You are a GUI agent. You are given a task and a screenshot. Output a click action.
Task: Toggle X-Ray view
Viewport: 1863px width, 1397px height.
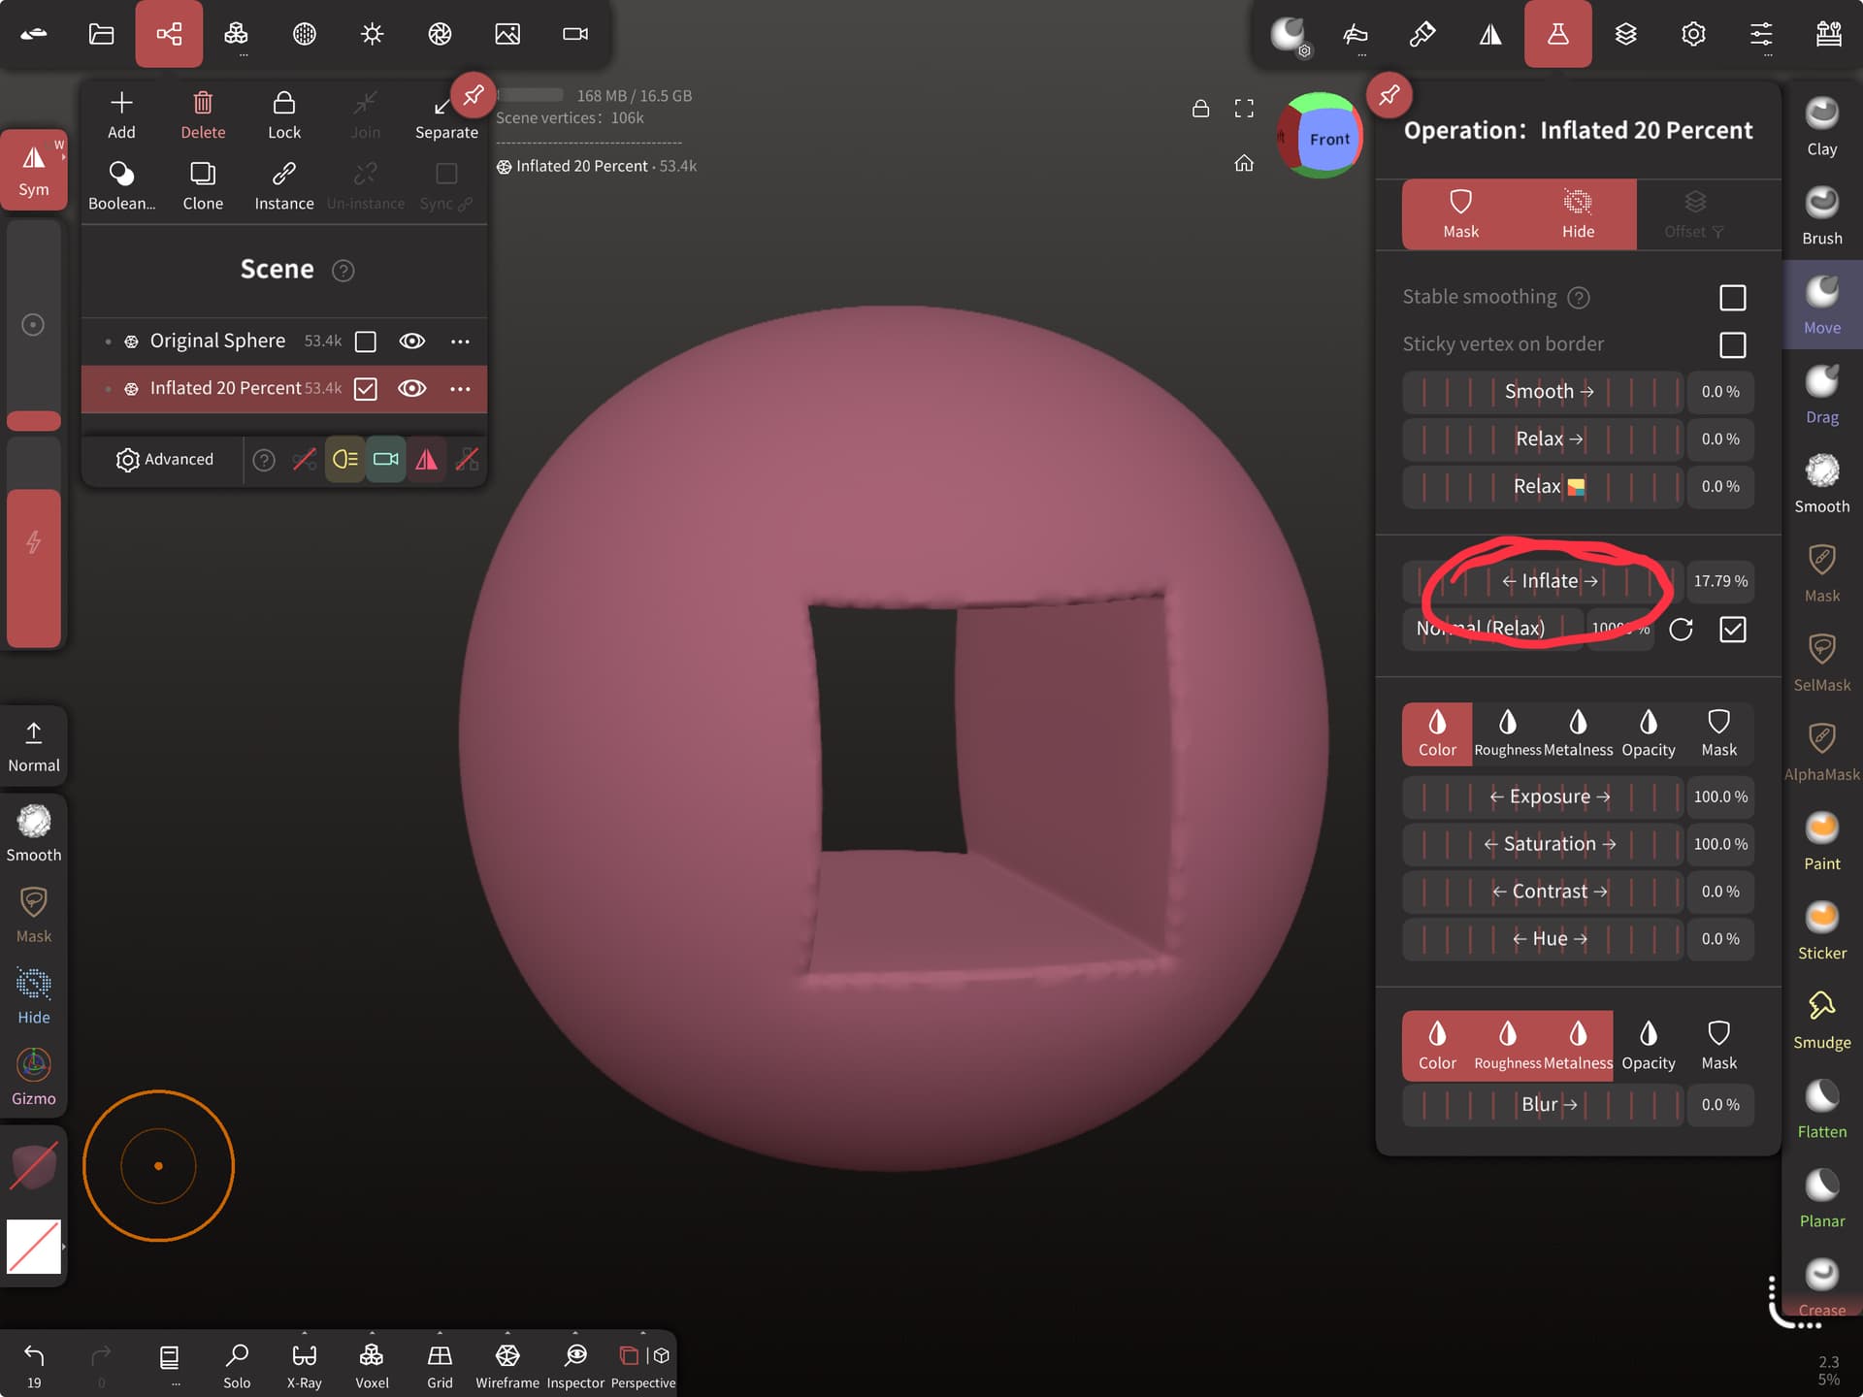pos(304,1364)
